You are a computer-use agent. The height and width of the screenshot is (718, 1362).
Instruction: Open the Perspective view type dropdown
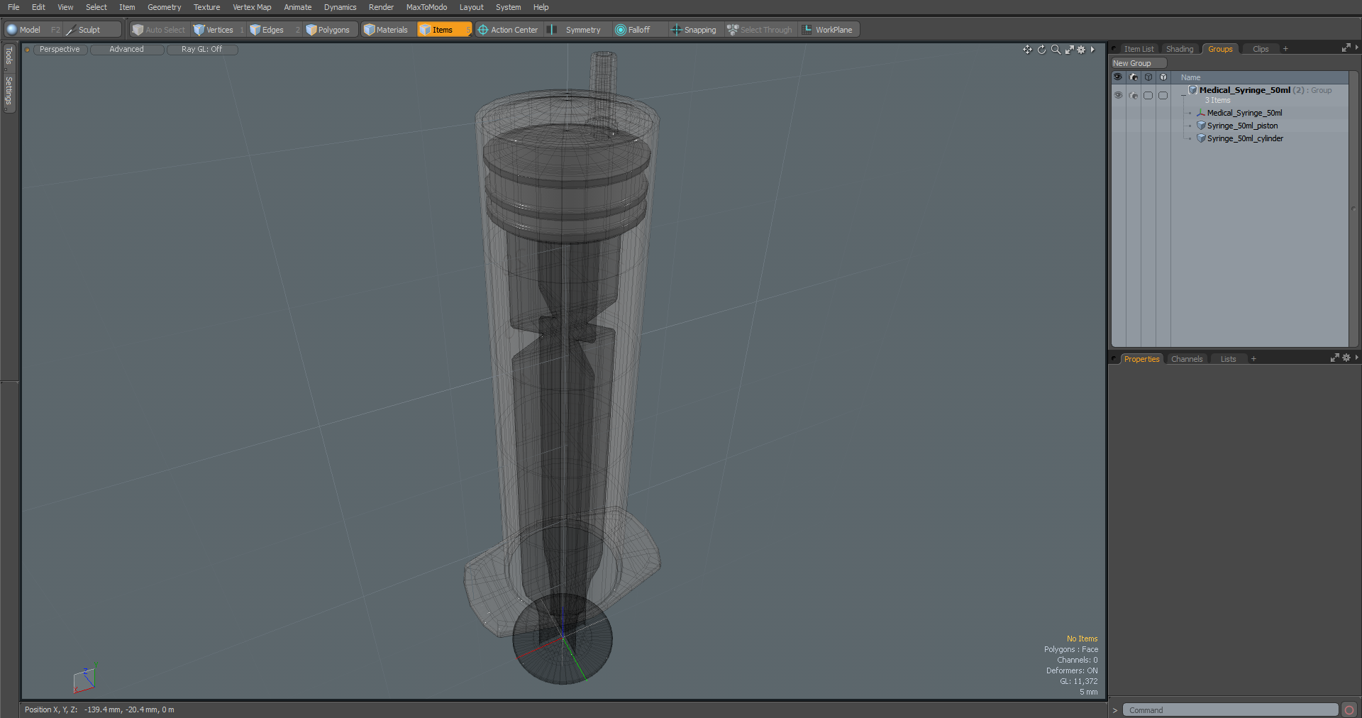pos(60,50)
